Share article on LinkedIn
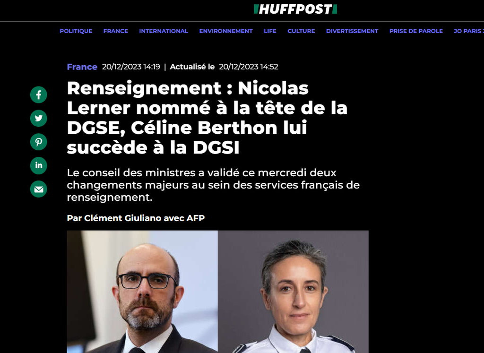Viewport: 484px width, 353px height. (39, 165)
